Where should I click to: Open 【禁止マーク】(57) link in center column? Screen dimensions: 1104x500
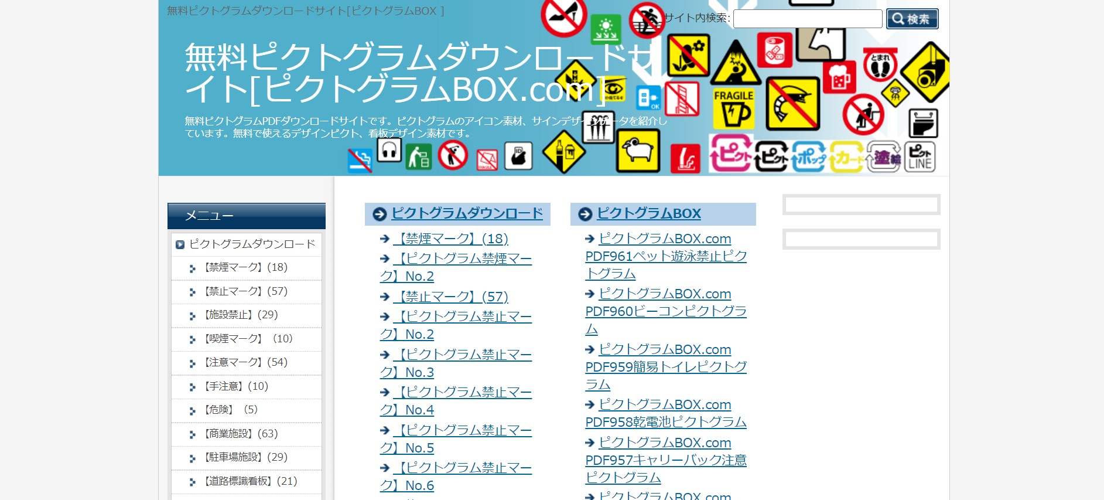[450, 297]
